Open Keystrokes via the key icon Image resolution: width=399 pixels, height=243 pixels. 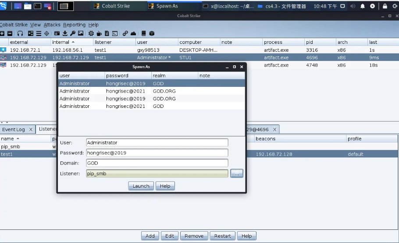[x=73, y=33]
